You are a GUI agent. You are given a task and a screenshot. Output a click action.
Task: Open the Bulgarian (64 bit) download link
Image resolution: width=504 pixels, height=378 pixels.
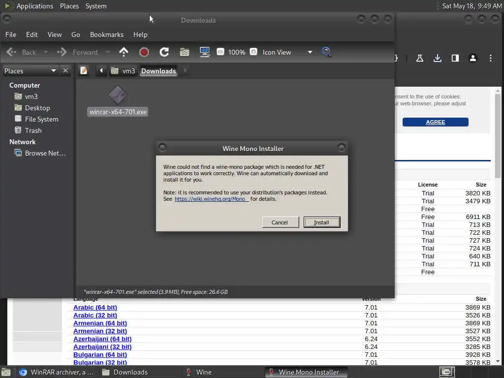[100, 354]
